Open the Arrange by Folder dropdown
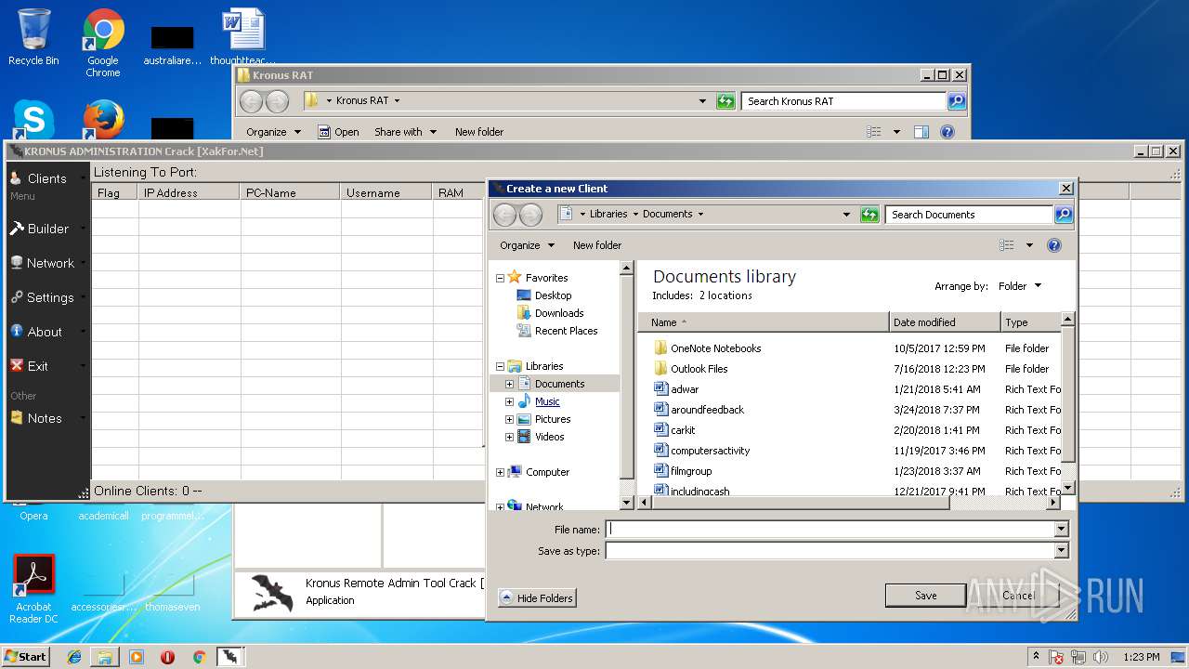The height and width of the screenshot is (669, 1189). click(x=1020, y=286)
